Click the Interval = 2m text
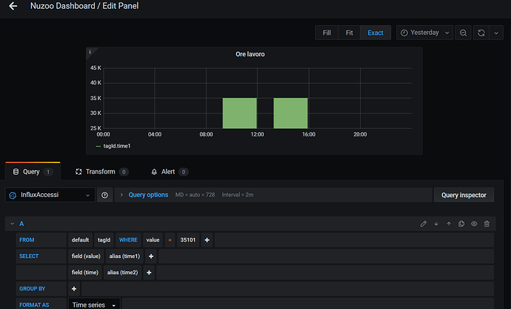The height and width of the screenshot is (309, 511). (238, 195)
